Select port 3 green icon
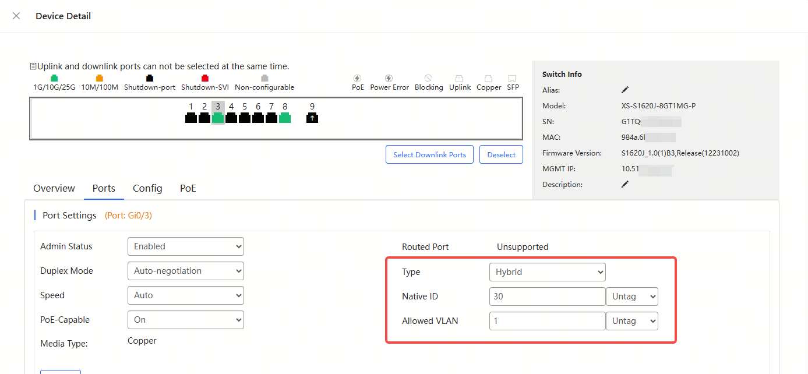 (x=218, y=118)
